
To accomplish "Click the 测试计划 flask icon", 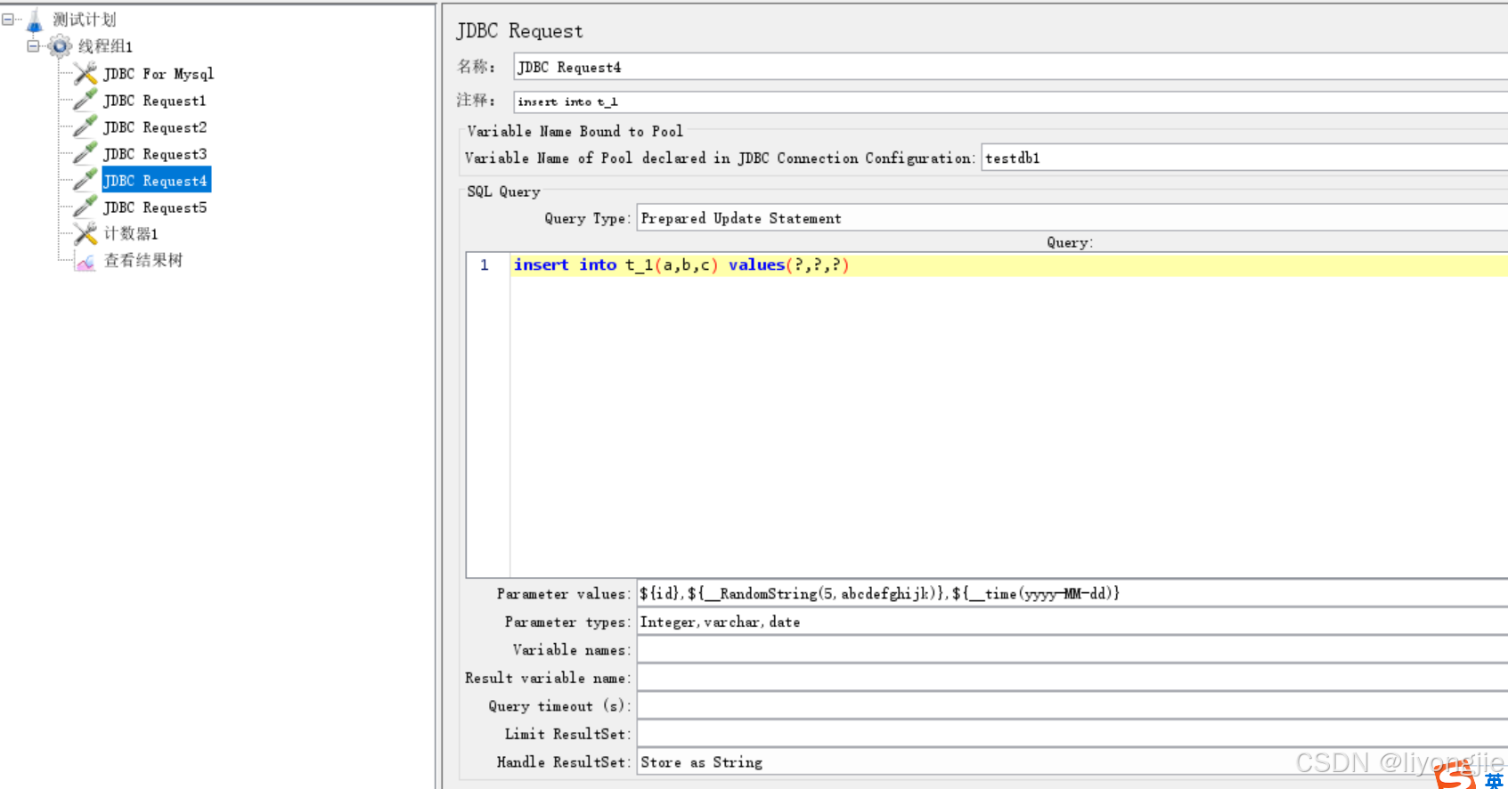I will tap(35, 20).
